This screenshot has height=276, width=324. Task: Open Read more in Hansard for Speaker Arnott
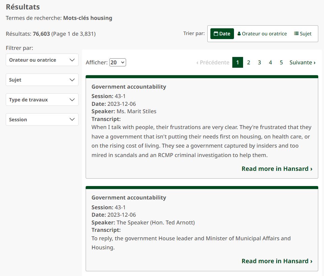click(x=277, y=261)
